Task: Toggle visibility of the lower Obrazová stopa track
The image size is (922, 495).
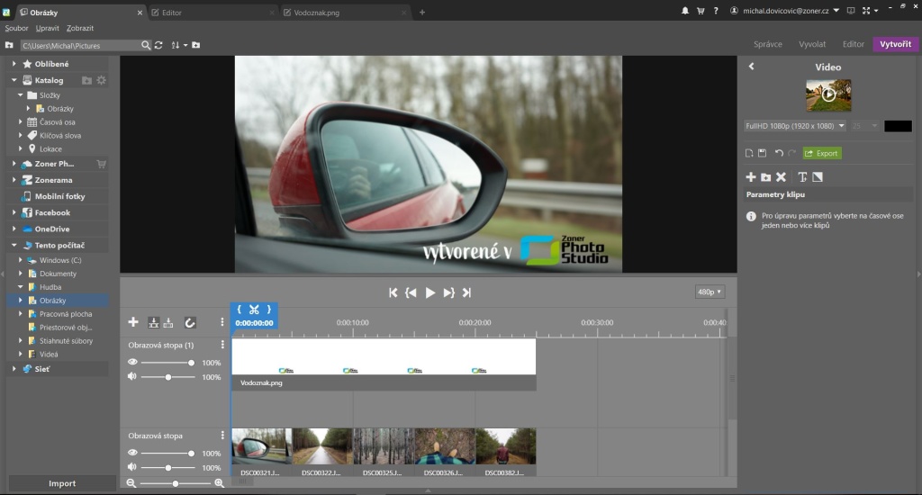Action: point(133,453)
